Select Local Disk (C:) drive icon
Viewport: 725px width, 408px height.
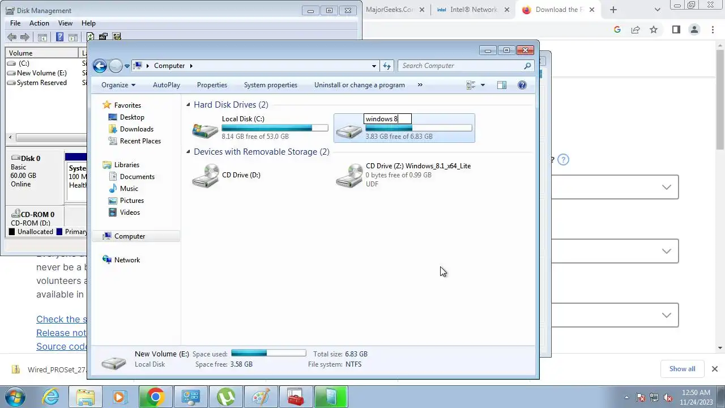pyautogui.click(x=205, y=130)
